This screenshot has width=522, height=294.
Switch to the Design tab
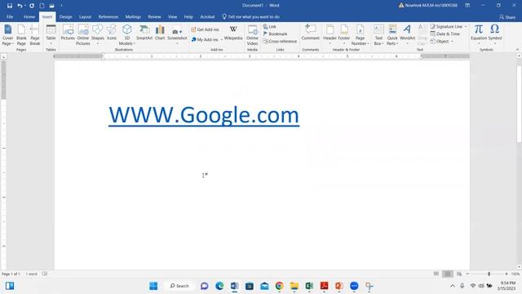point(65,16)
